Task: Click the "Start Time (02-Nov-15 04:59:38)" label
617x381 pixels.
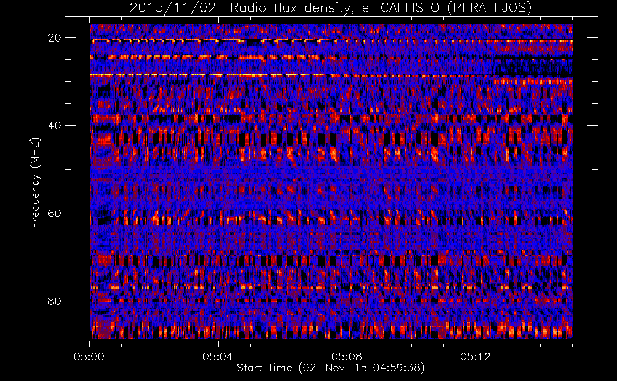Action: 331,368
